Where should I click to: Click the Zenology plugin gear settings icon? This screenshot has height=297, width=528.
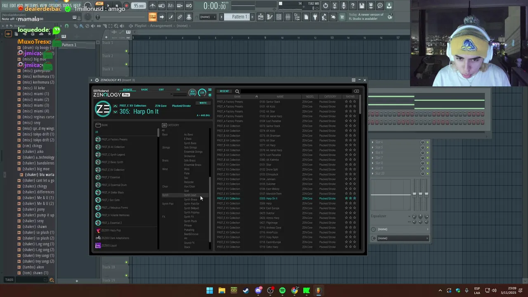pos(97,80)
